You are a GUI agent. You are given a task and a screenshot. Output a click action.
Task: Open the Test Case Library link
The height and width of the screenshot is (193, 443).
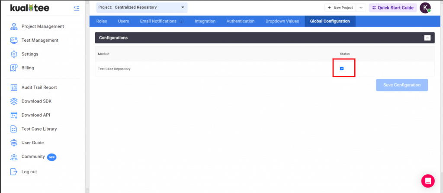click(x=39, y=129)
